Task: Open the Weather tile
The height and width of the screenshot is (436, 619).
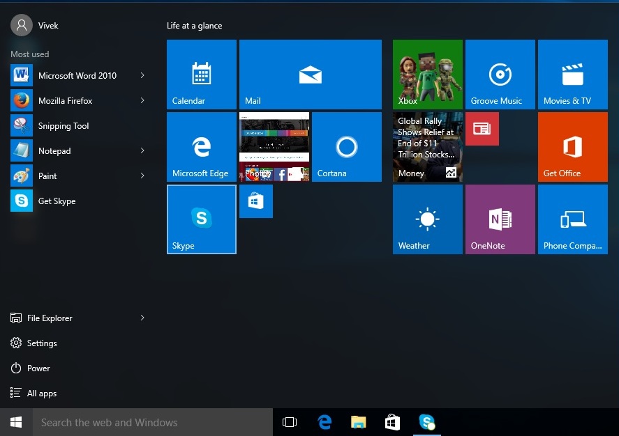Action: point(428,219)
